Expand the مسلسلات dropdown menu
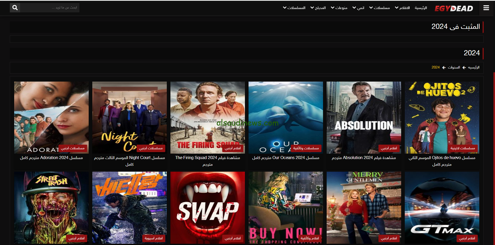Screen dimensions: 495x245 [379, 8]
